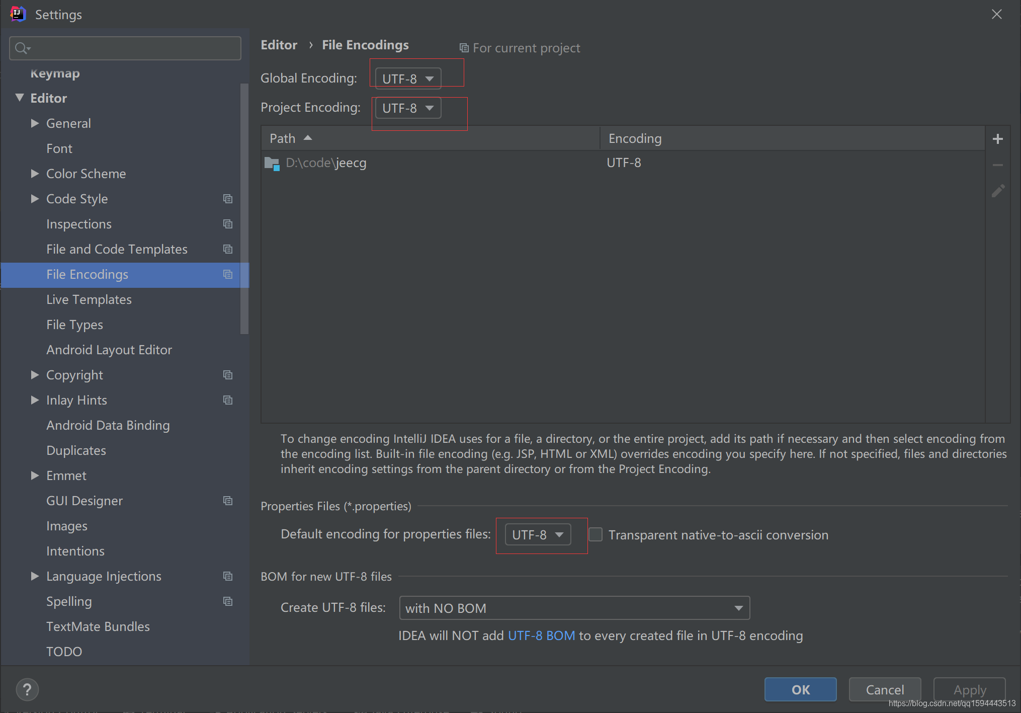This screenshot has width=1021, height=713.
Task: Open the Project Encoding dropdown
Action: pyautogui.click(x=408, y=108)
